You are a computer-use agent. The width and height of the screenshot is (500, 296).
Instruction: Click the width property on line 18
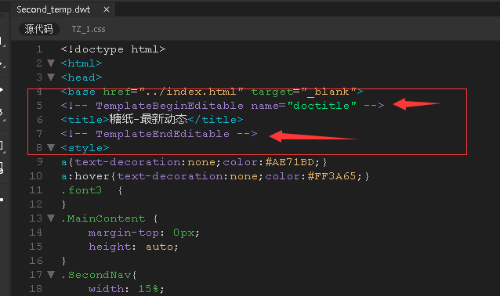click(106, 289)
